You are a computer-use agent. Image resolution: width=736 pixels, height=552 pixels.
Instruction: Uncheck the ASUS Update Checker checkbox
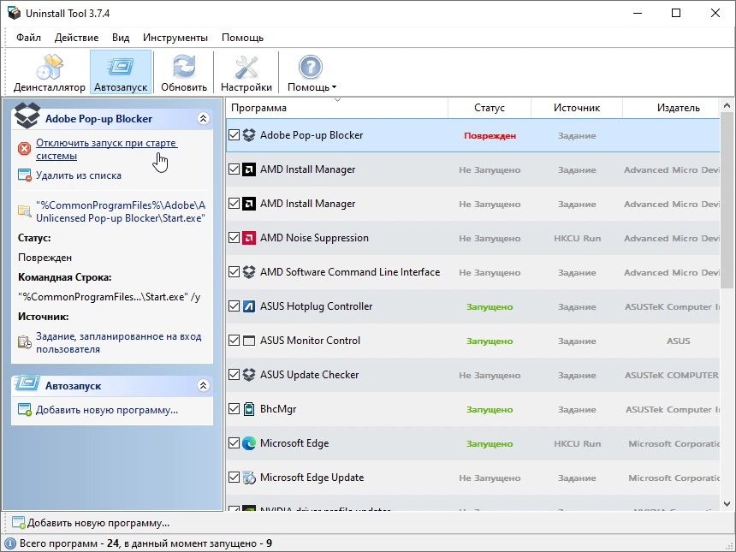(234, 375)
